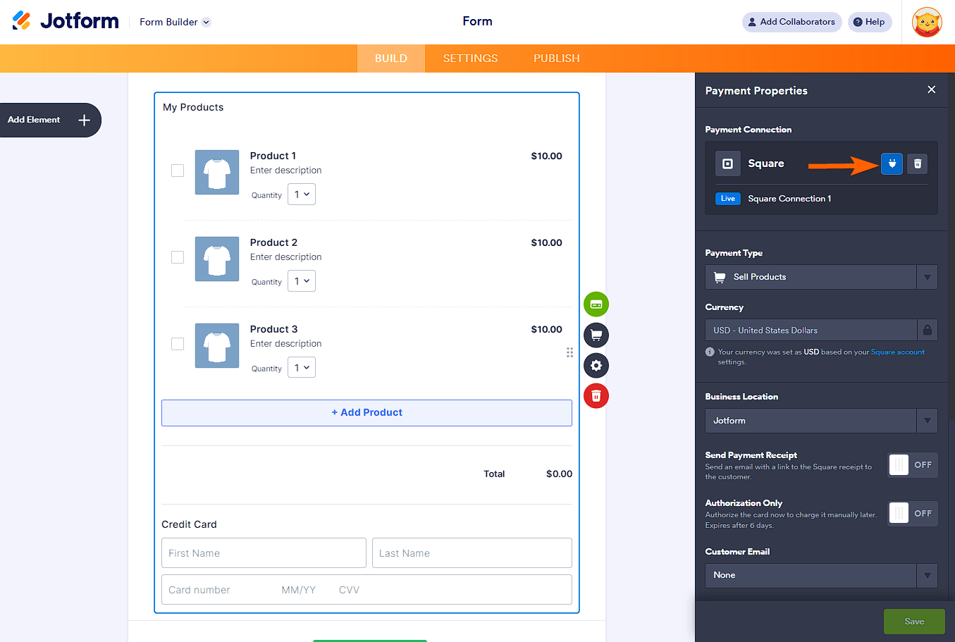Click the Live status badge
Screen dimensions: 955x642
tap(728, 199)
